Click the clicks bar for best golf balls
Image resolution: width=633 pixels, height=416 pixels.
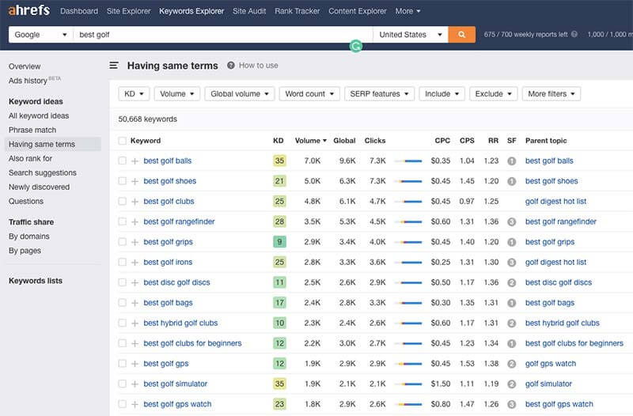point(408,161)
